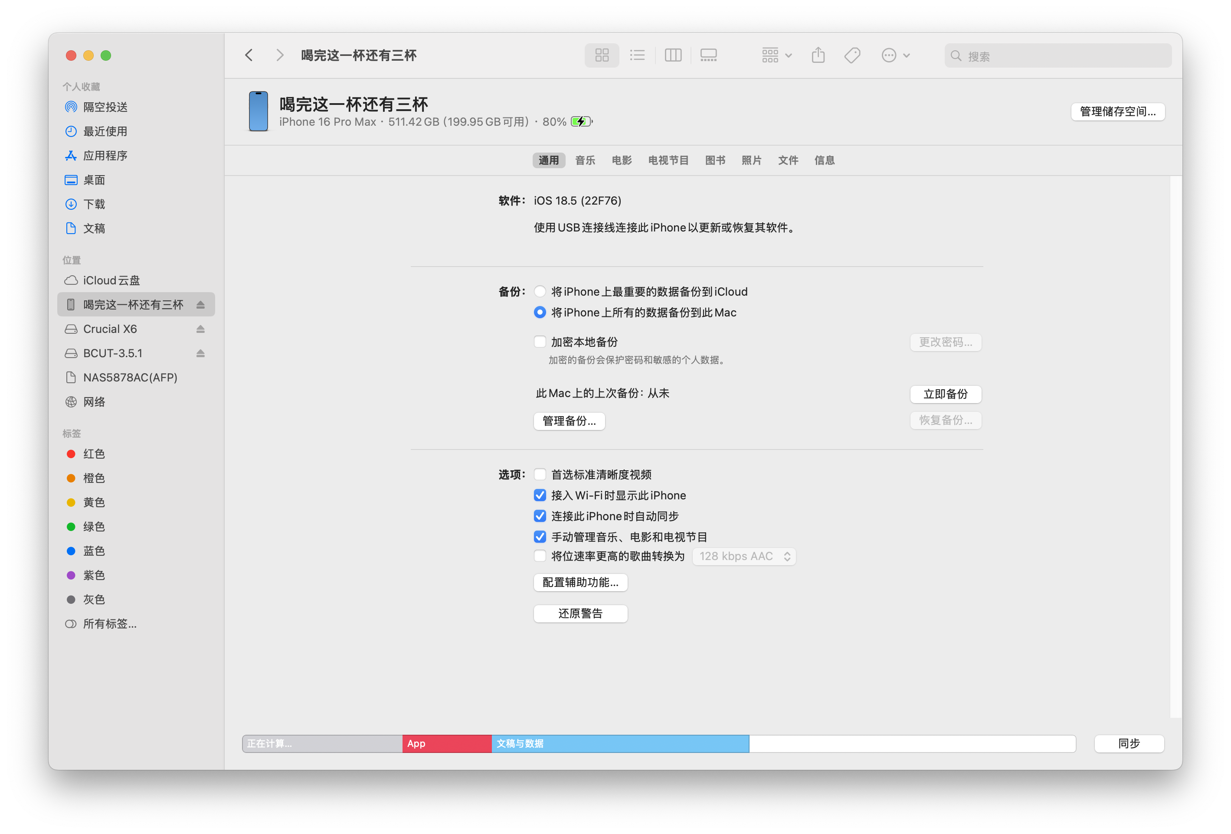Enable 加密本地备份 checkbox
Screen dimensions: 1231x834
540,341
